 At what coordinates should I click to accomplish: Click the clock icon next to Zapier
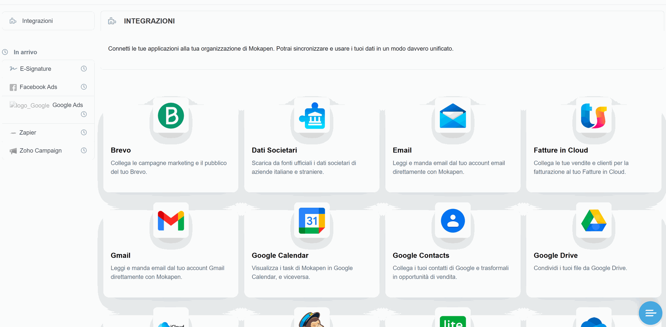(84, 132)
